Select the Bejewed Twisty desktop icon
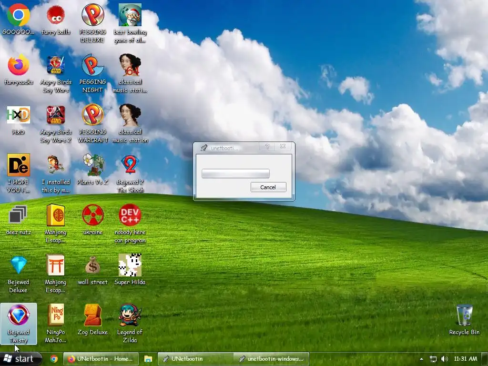This screenshot has width=488, height=366. [19, 324]
